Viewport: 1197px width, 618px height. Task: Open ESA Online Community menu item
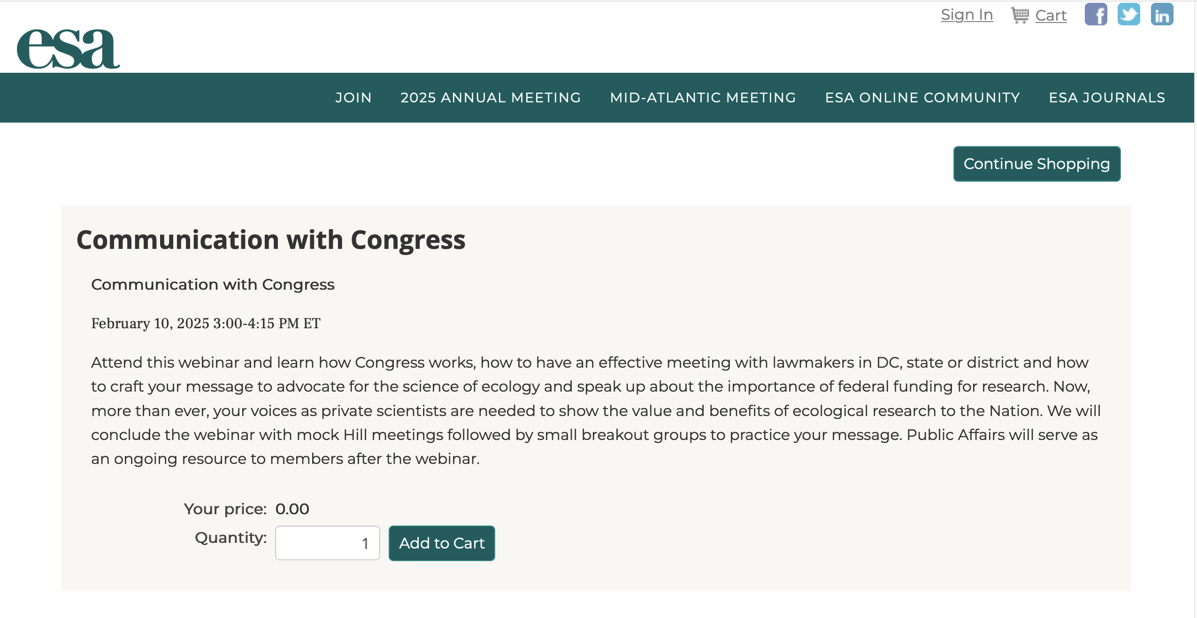[923, 98]
